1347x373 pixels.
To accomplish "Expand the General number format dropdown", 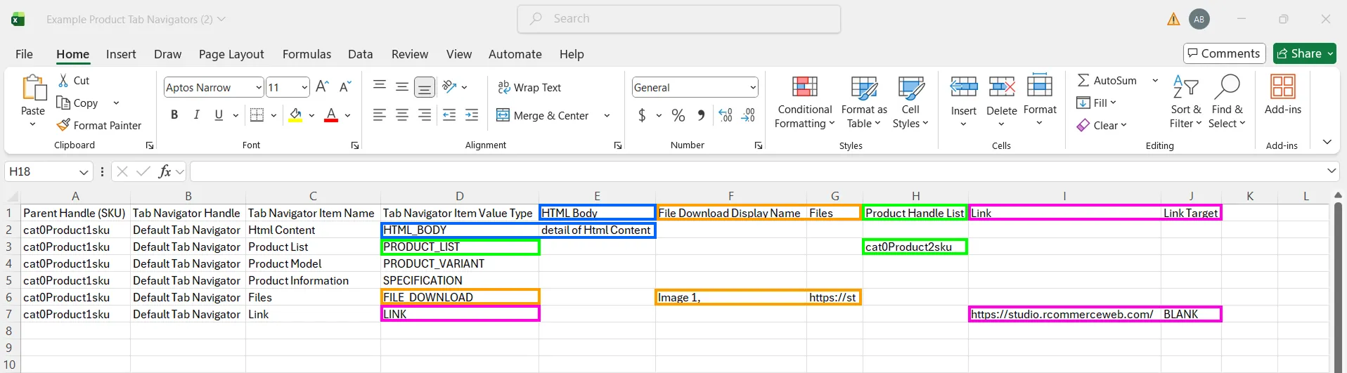I will click(x=753, y=87).
